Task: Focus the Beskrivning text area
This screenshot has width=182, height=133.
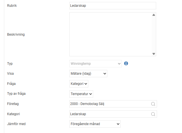Action: coord(110,34)
